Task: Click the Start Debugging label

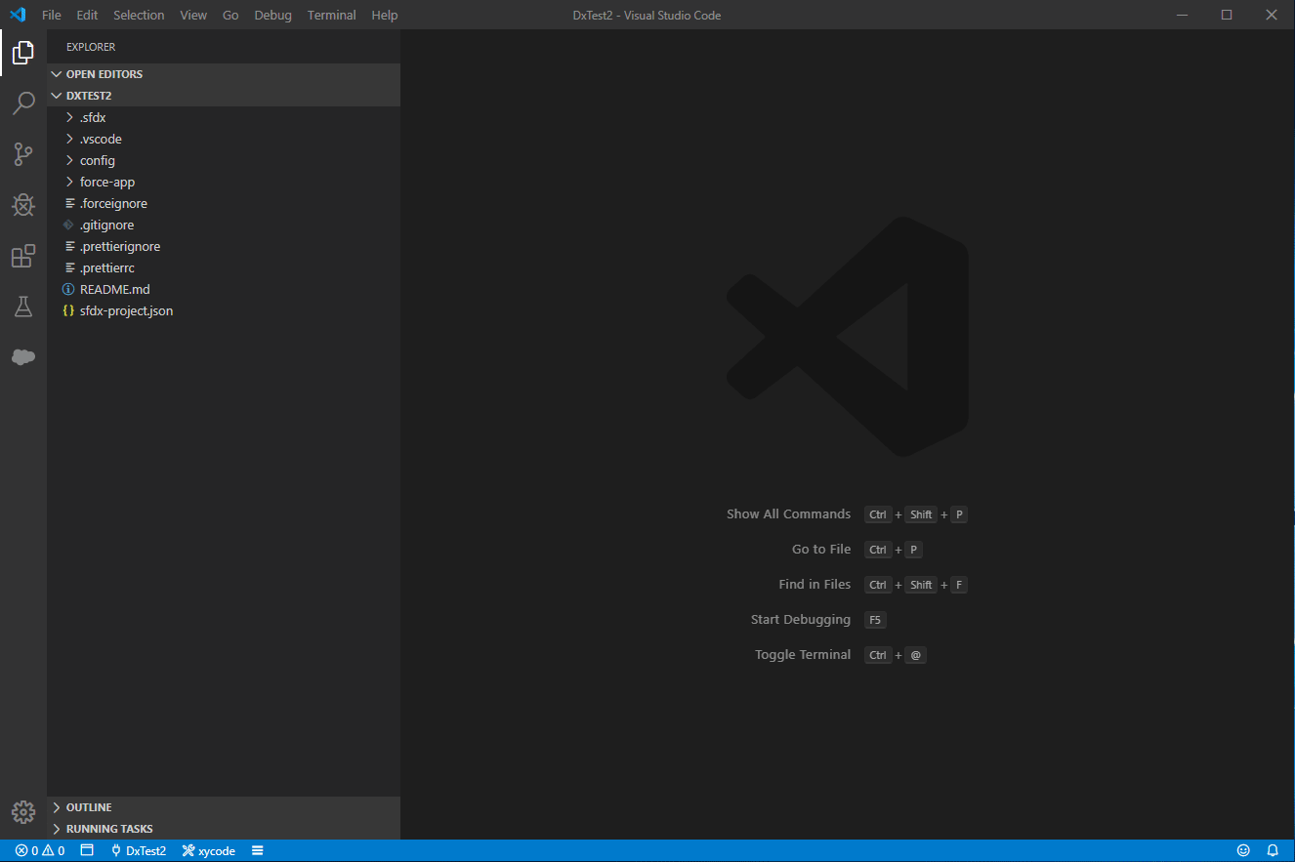Action: tap(801, 620)
